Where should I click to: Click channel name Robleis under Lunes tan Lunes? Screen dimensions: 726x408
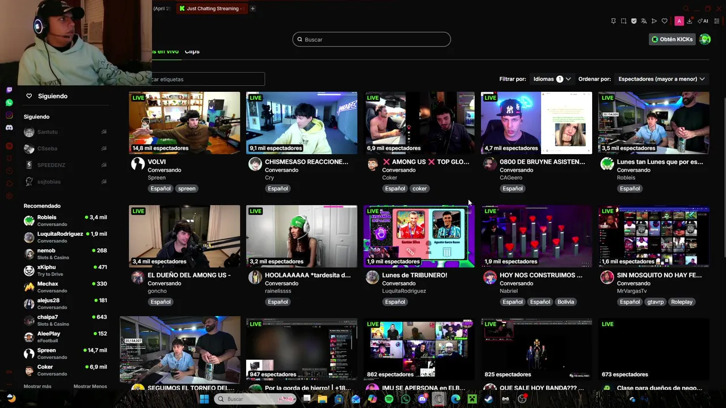[626, 177]
